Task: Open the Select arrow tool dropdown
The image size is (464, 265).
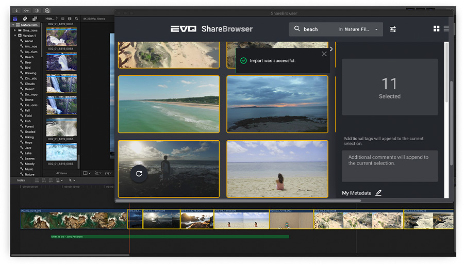Action: pyautogui.click(x=72, y=180)
